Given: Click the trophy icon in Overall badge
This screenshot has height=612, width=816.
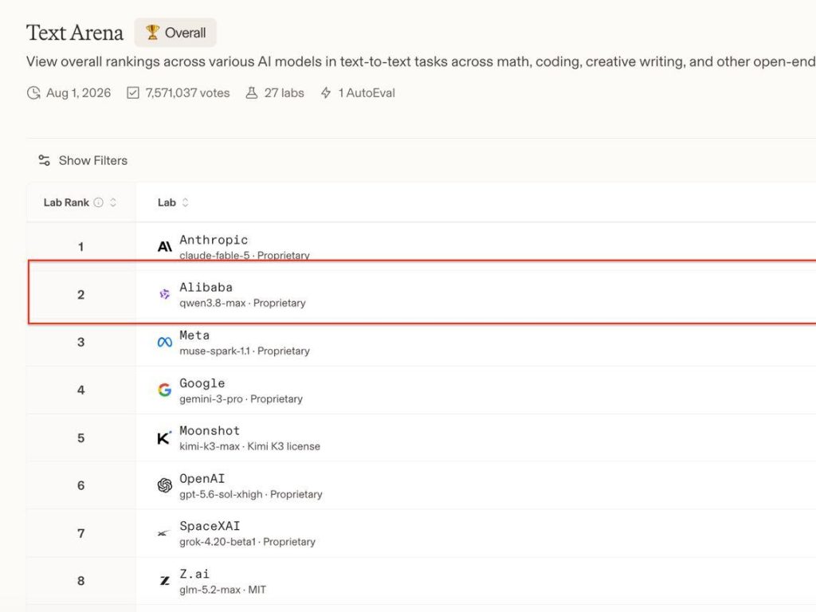Looking at the screenshot, I should [x=152, y=32].
